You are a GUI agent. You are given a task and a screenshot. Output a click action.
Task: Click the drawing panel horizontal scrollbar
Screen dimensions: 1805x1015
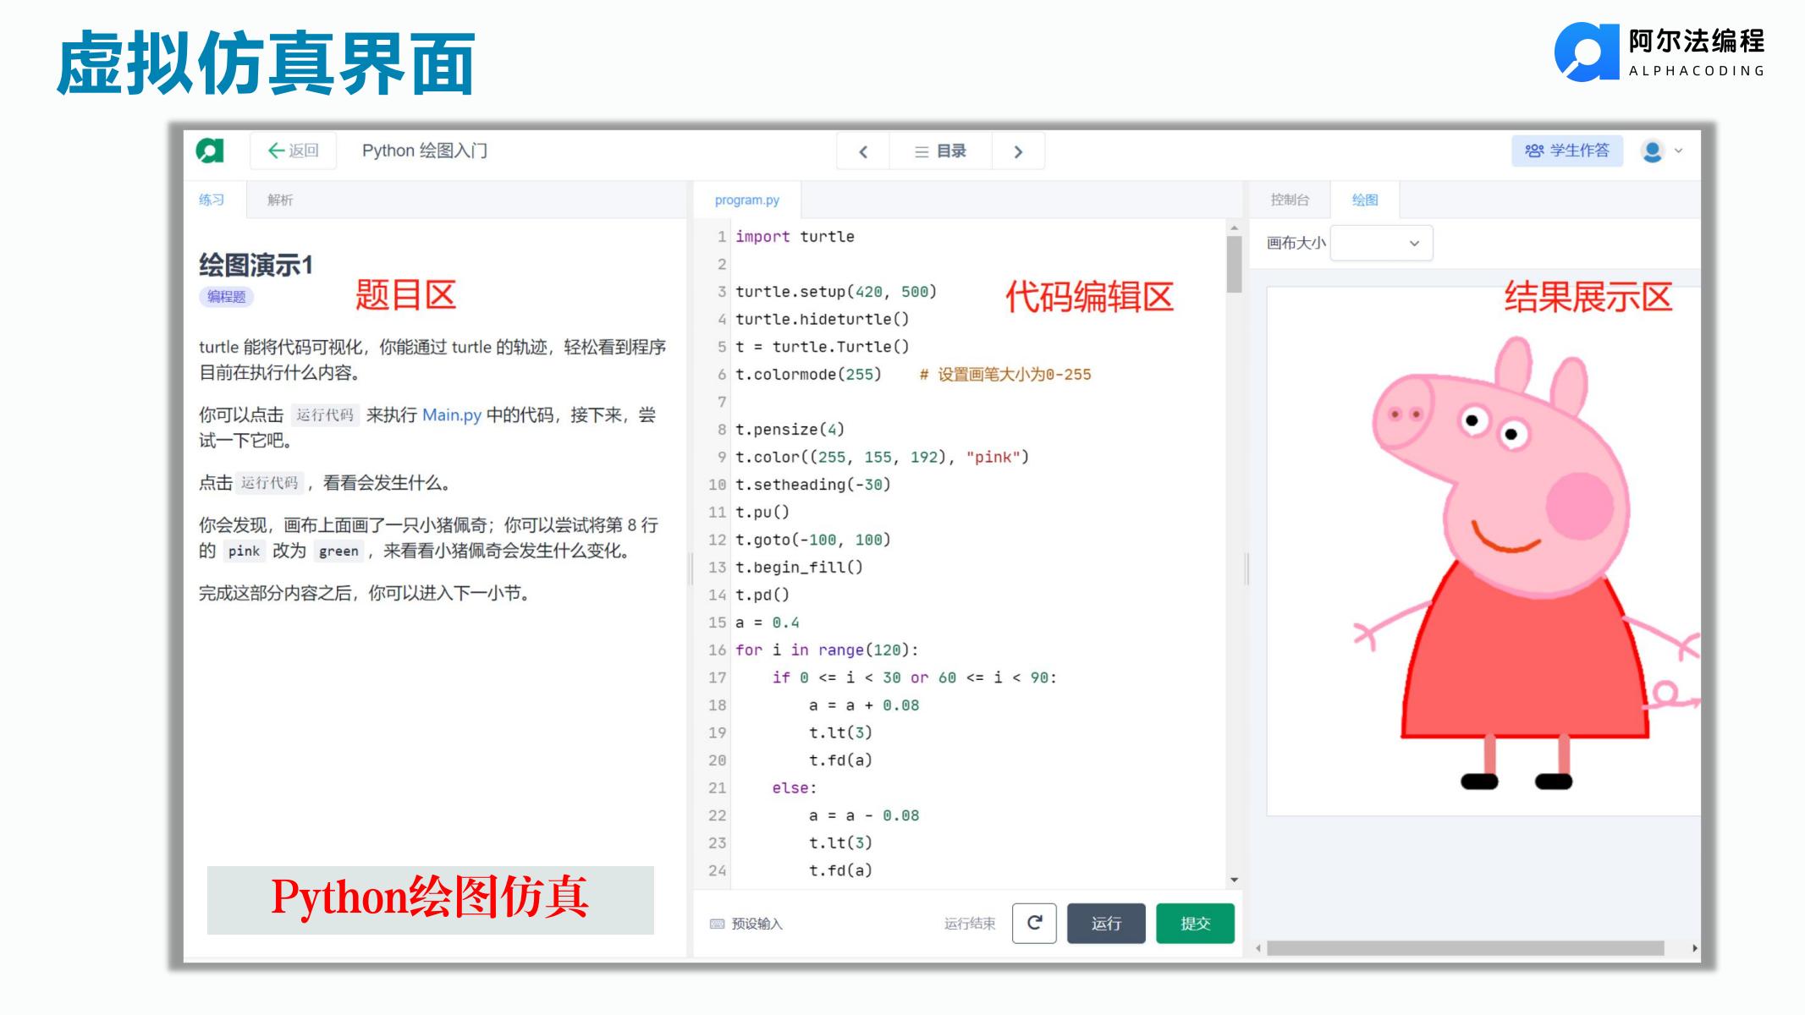pyautogui.click(x=1465, y=948)
